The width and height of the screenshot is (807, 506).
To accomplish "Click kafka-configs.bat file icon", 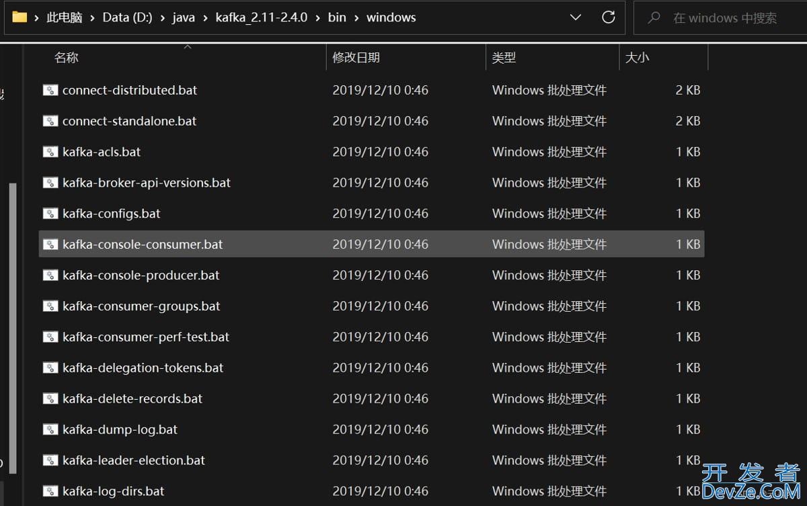I will pos(50,214).
